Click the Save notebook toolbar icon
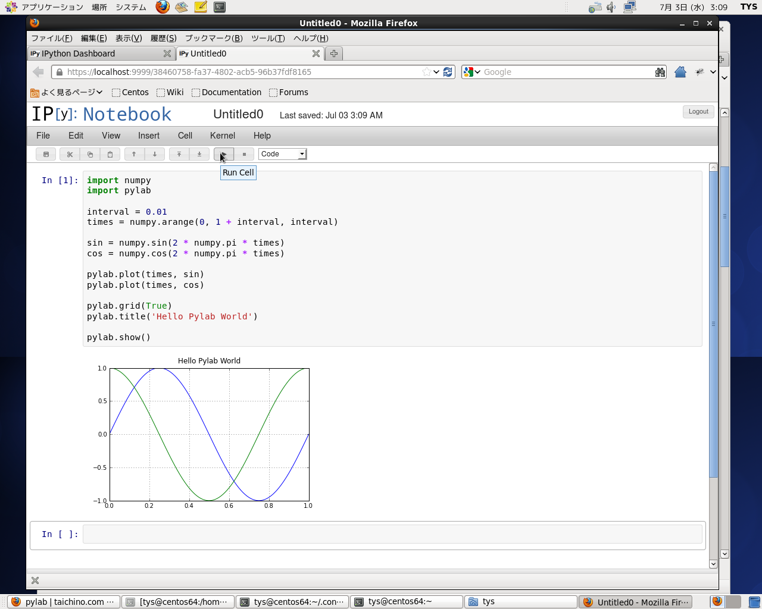The image size is (762, 609). pyautogui.click(x=46, y=154)
